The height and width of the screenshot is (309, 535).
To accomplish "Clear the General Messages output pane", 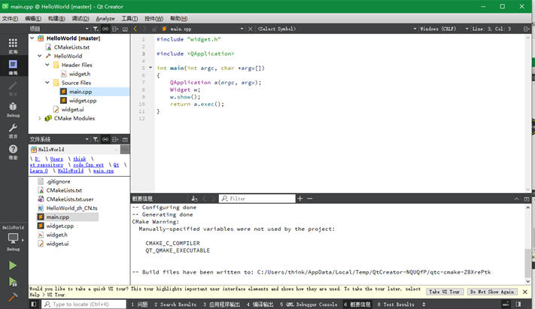I will pos(194,198).
